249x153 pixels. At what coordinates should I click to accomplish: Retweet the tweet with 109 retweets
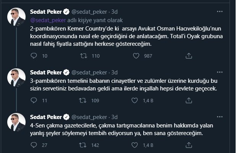click(x=83, y=100)
